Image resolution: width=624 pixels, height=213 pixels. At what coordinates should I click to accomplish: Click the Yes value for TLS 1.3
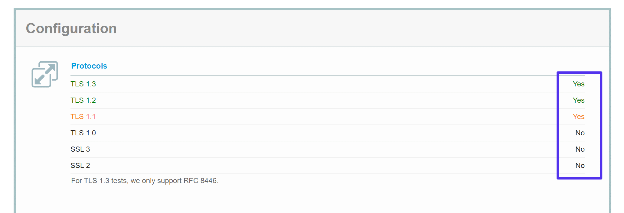[x=578, y=84]
